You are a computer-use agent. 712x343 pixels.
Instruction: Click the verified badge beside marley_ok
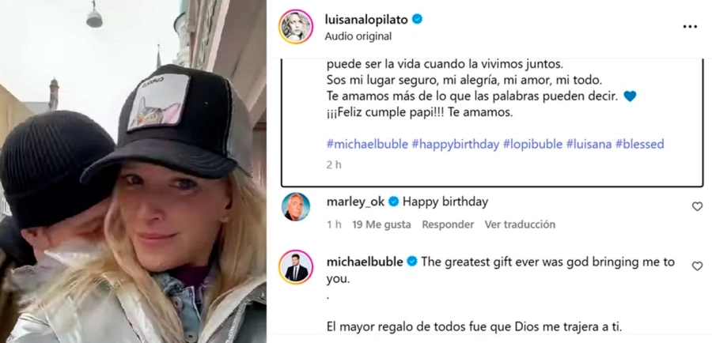click(x=394, y=202)
